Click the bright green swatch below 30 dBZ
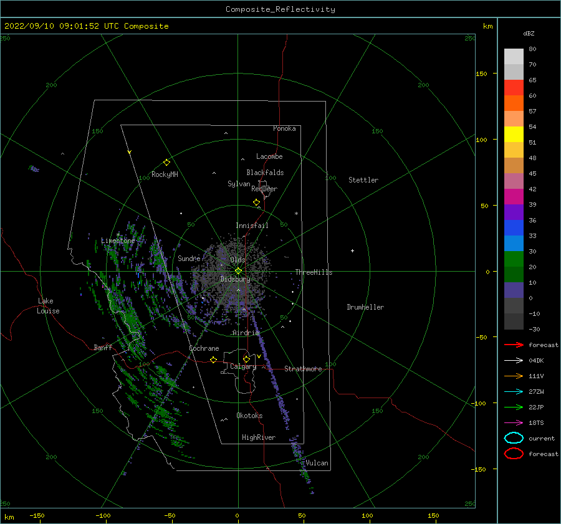Screen dimensions: 561x524 [x=514, y=259]
